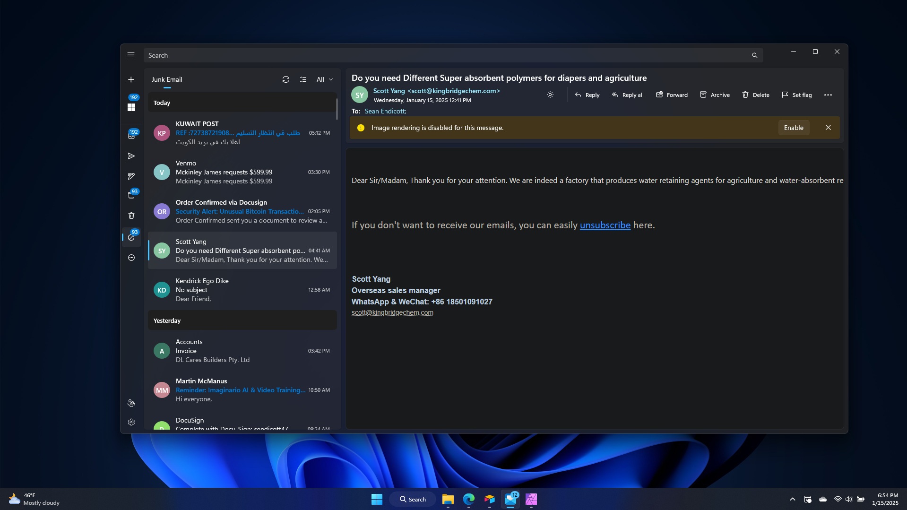
Task: Open Microsoft Edge from taskbar
Action: pos(468,499)
